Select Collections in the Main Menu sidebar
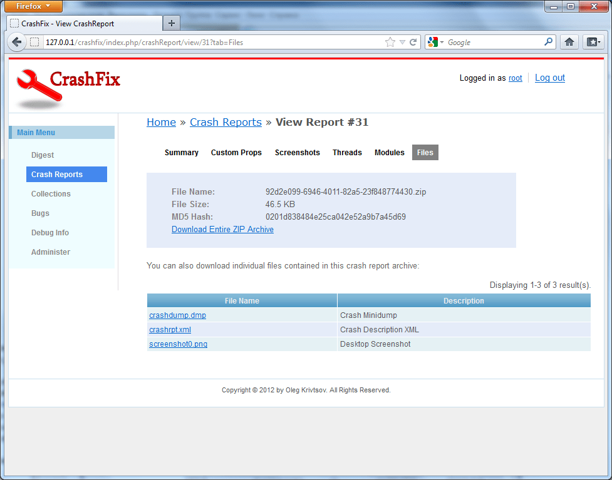Image resolution: width=612 pixels, height=480 pixels. click(x=51, y=194)
